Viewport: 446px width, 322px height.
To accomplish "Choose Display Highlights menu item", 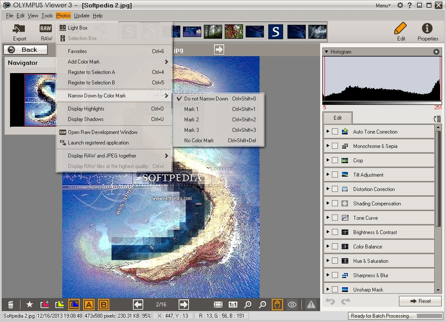I will point(114,108).
